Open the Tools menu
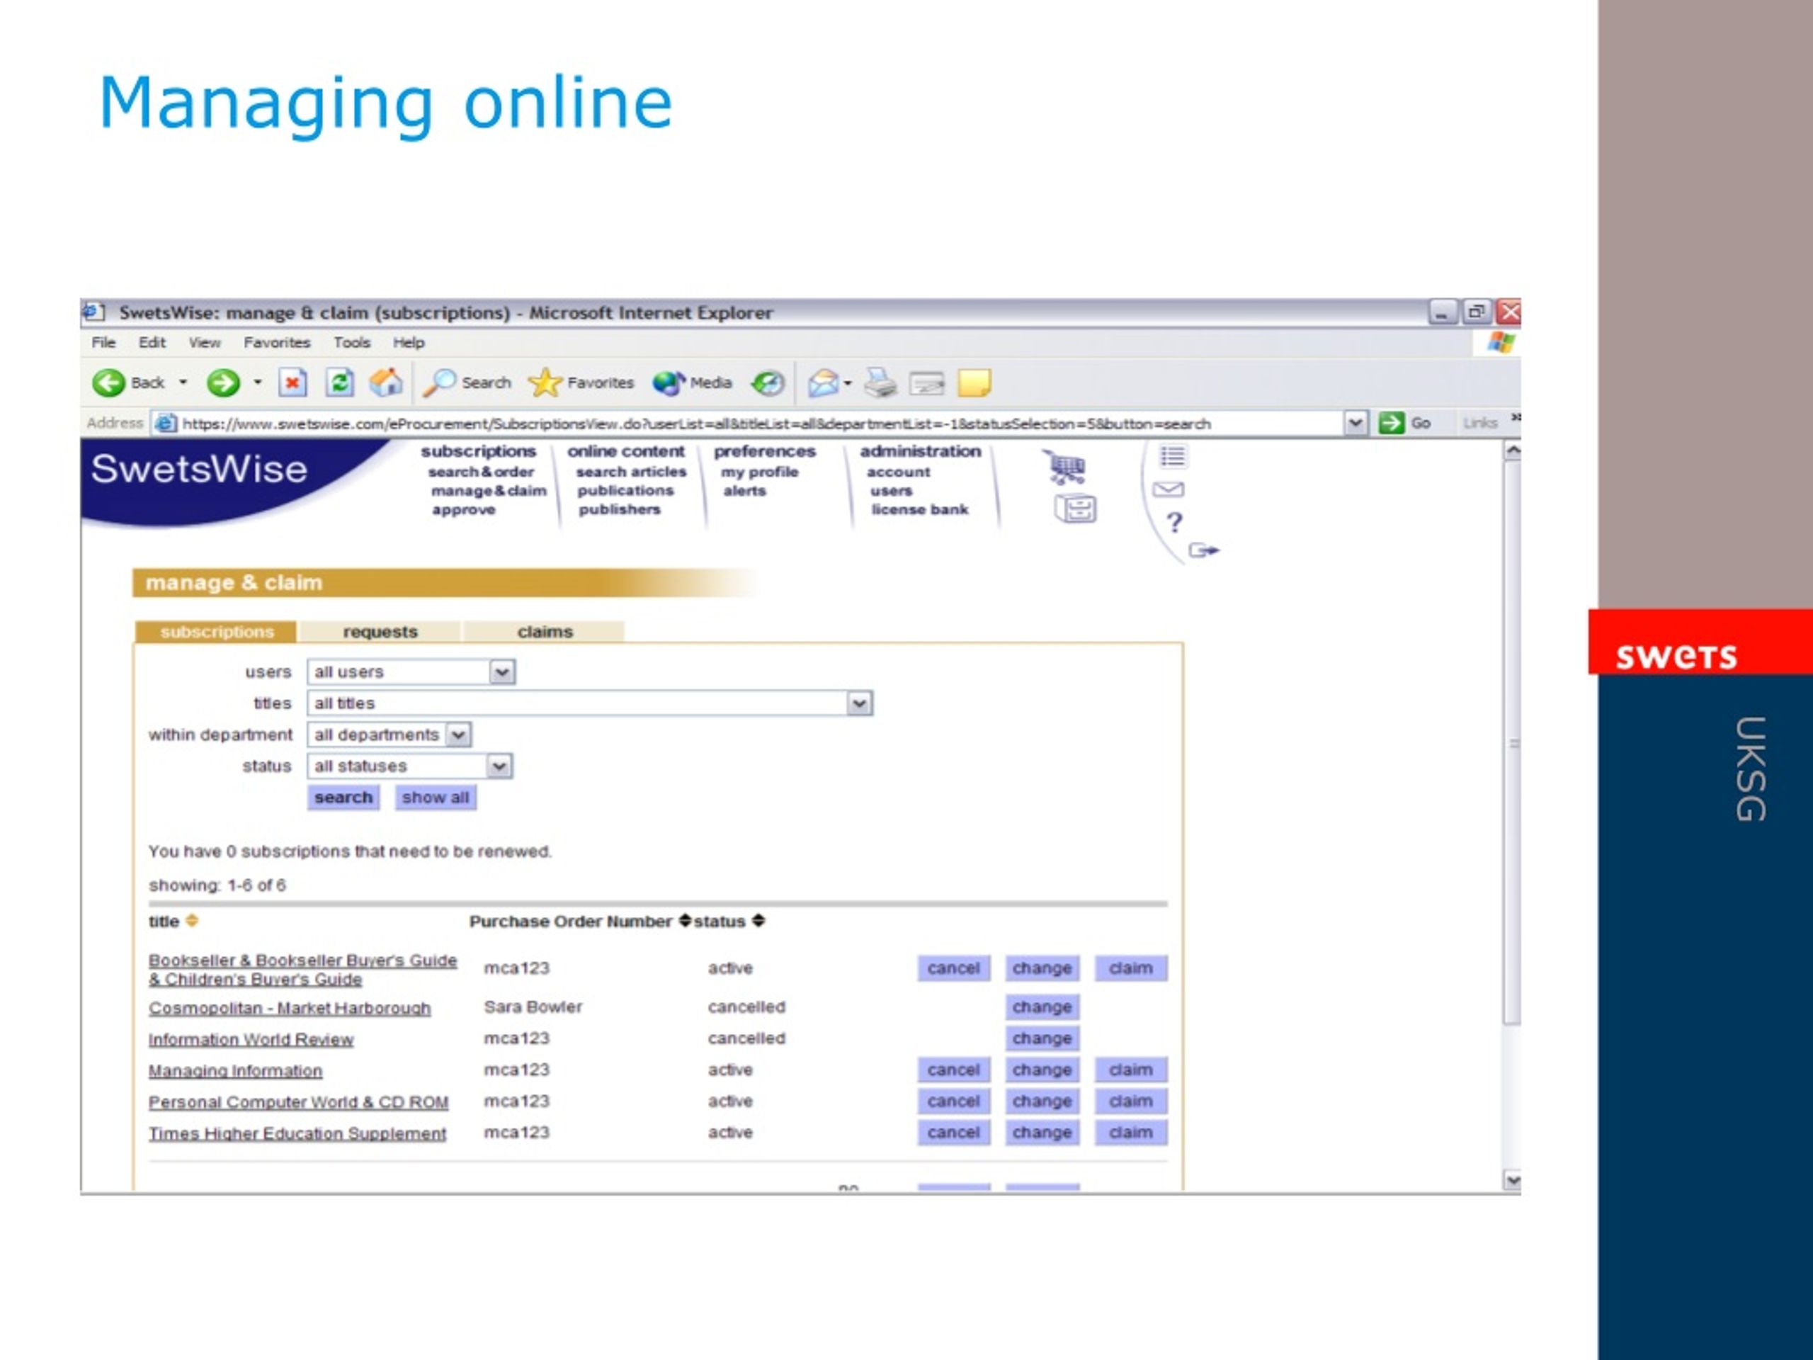The image size is (1813, 1360). pyautogui.click(x=351, y=343)
